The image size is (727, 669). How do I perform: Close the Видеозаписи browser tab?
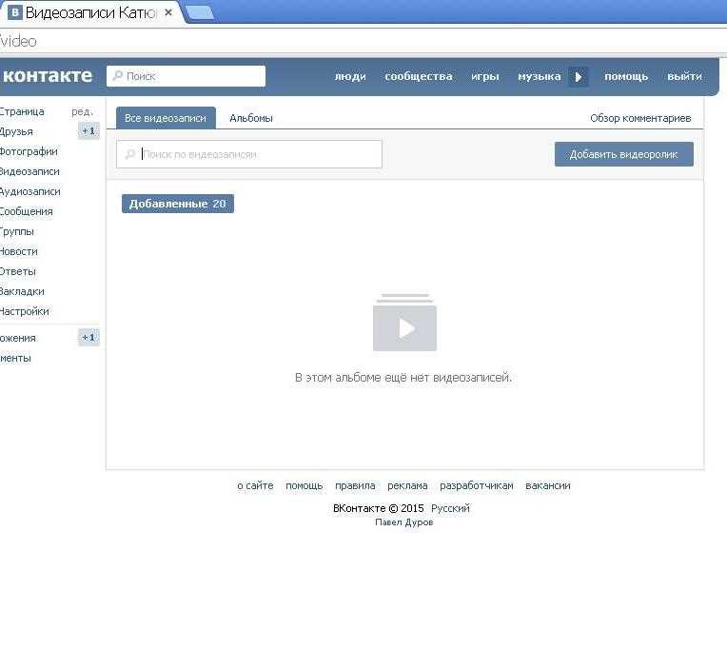168,12
